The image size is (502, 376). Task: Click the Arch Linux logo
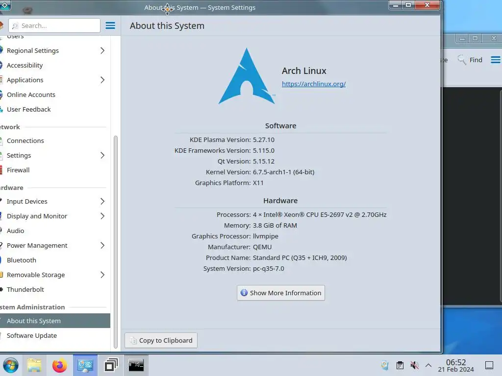tap(247, 76)
